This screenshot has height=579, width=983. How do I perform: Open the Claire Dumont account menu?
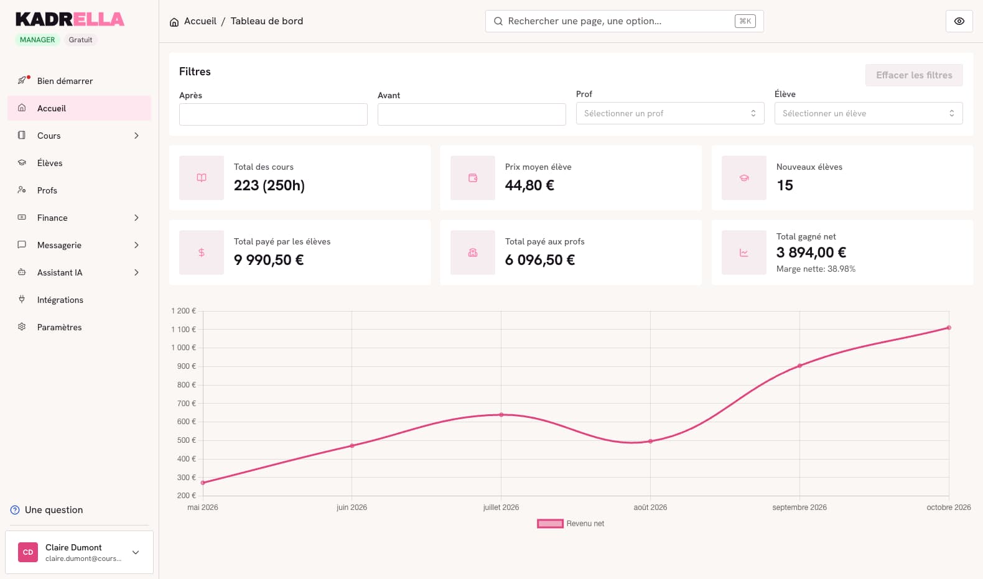[x=79, y=552]
